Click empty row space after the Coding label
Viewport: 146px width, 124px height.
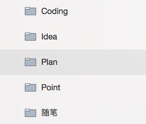107,11
